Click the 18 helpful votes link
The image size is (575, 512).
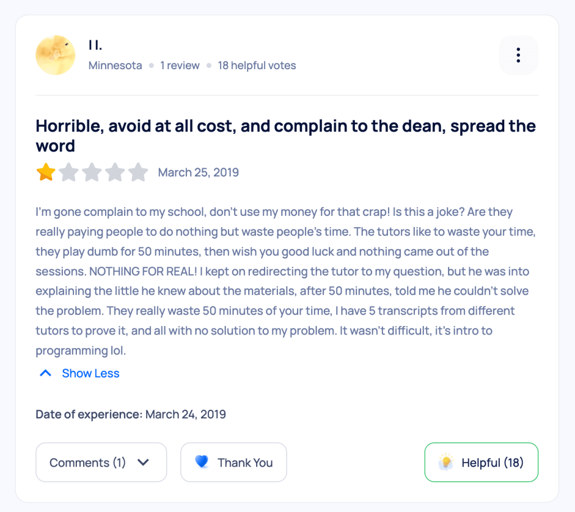[257, 65]
